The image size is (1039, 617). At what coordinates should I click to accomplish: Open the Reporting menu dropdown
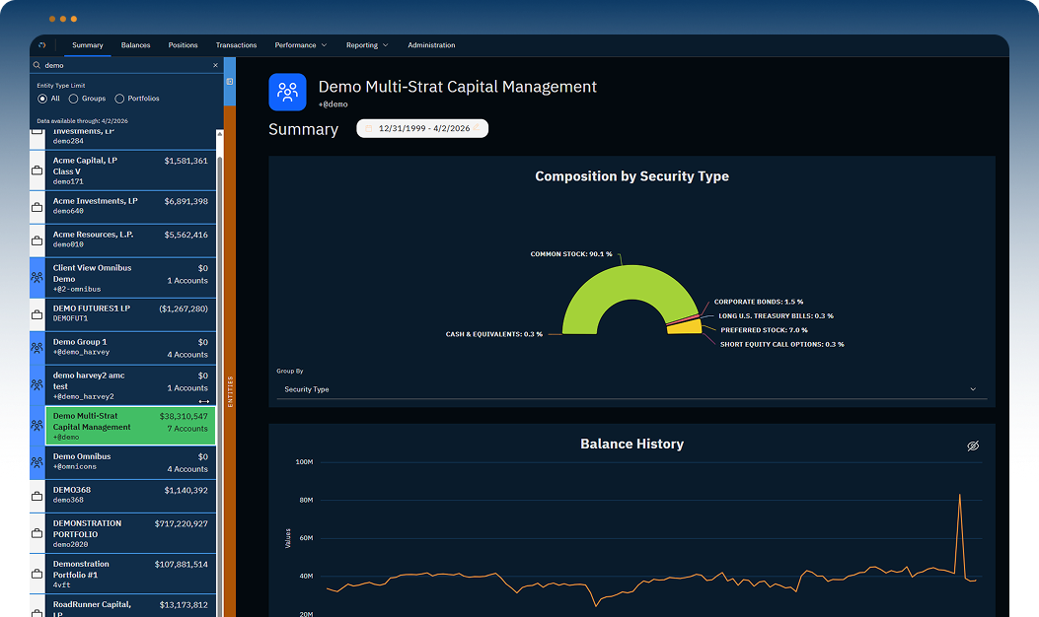pos(367,45)
